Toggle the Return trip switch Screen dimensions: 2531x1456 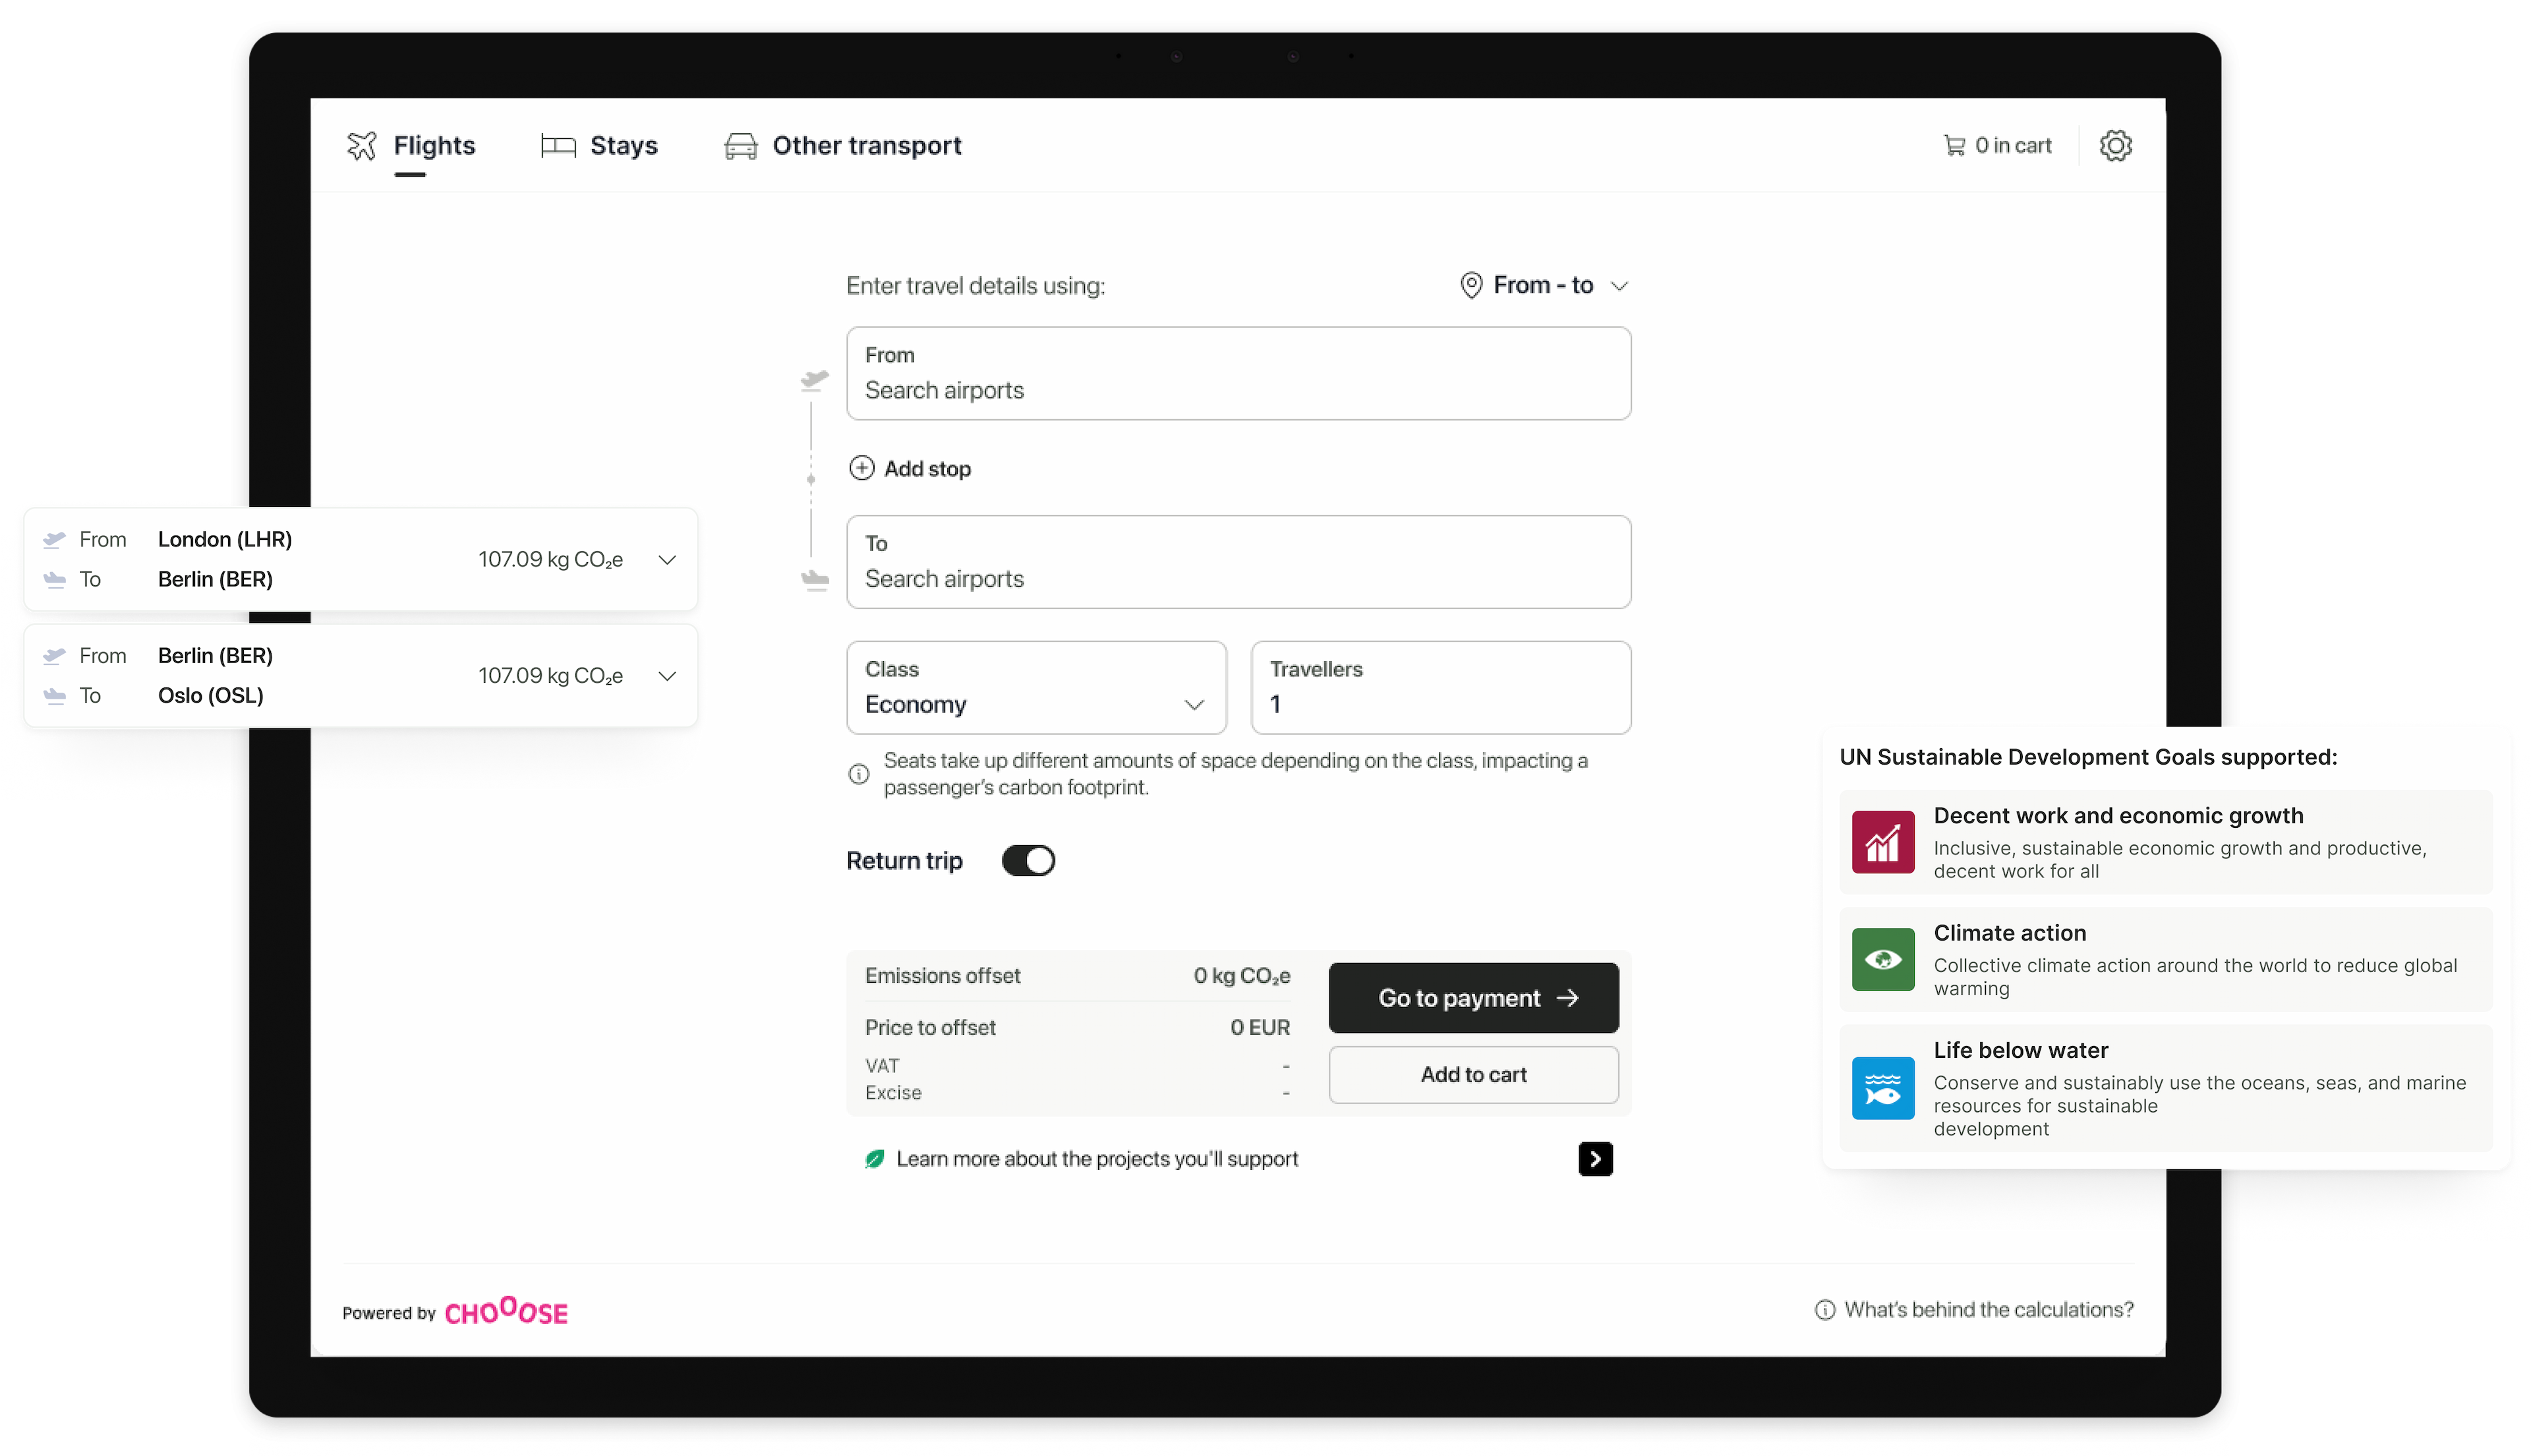(x=1028, y=861)
